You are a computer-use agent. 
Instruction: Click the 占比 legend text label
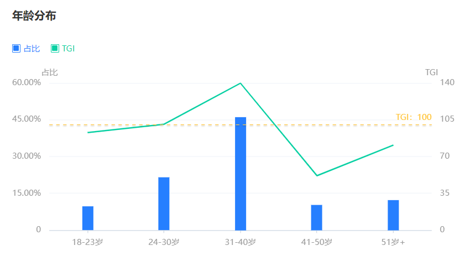click(32, 49)
